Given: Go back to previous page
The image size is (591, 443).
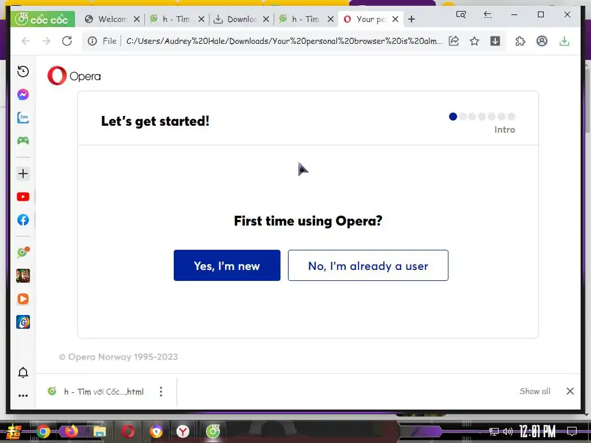Looking at the screenshot, I should (25, 41).
